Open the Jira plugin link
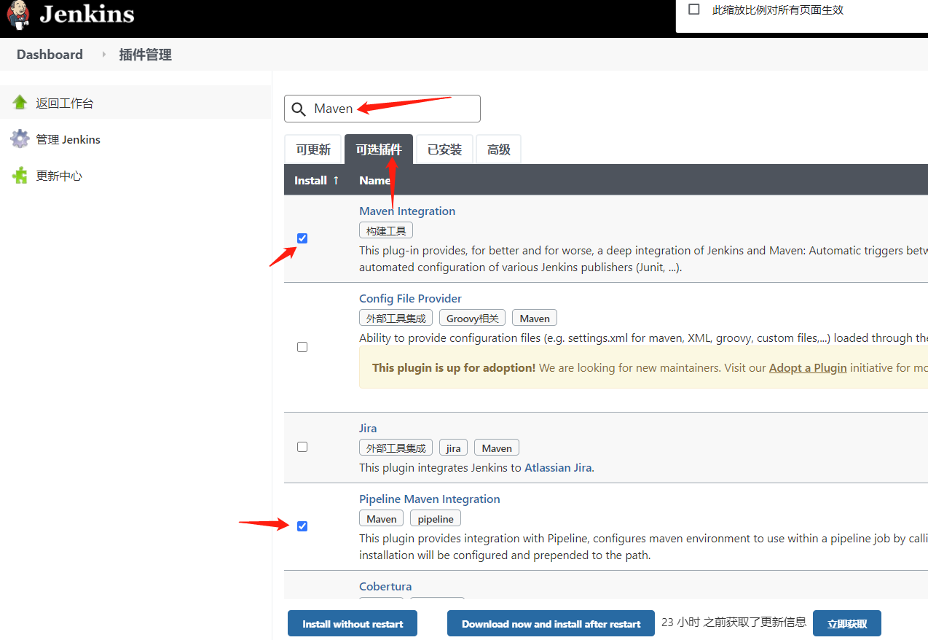Image resolution: width=928 pixels, height=640 pixels. point(368,429)
